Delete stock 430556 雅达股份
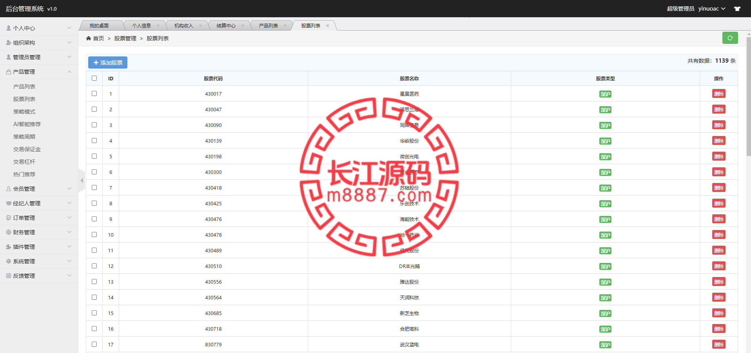 tap(718, 282)
